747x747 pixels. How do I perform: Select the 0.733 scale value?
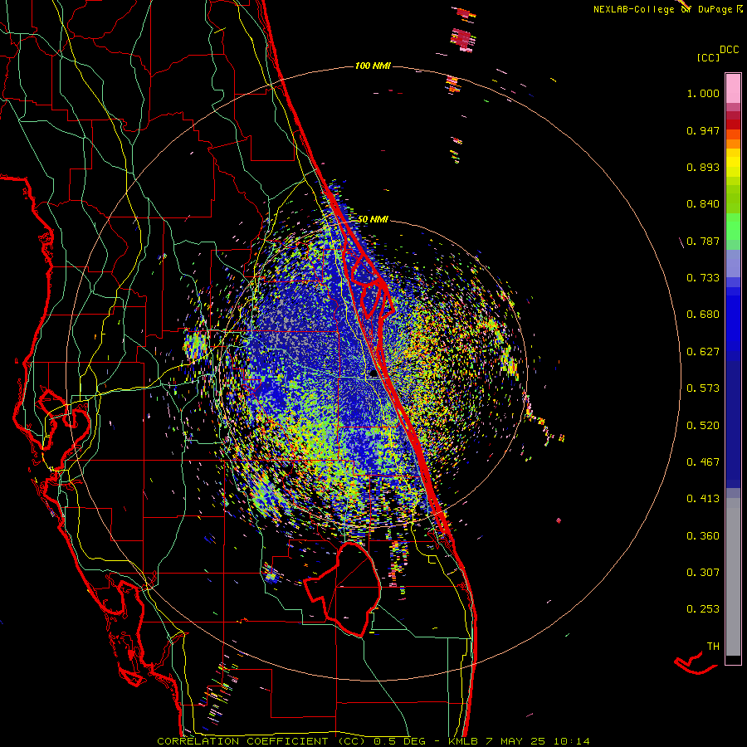703,278
